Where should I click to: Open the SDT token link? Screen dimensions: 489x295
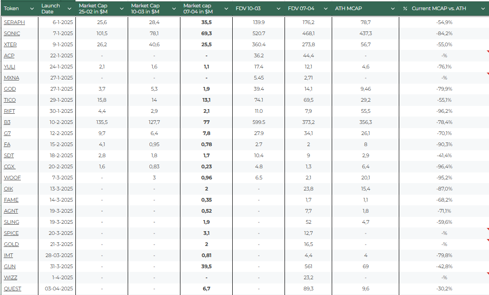[9, 156]
